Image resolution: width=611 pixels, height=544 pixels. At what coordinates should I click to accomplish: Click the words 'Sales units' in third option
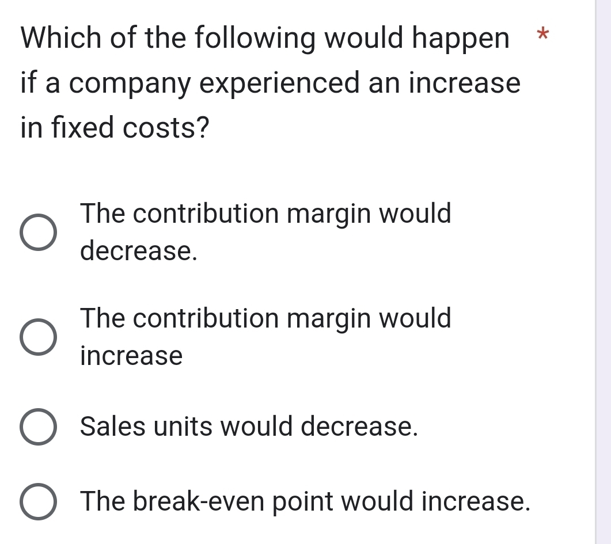click(x=146, y=427)
